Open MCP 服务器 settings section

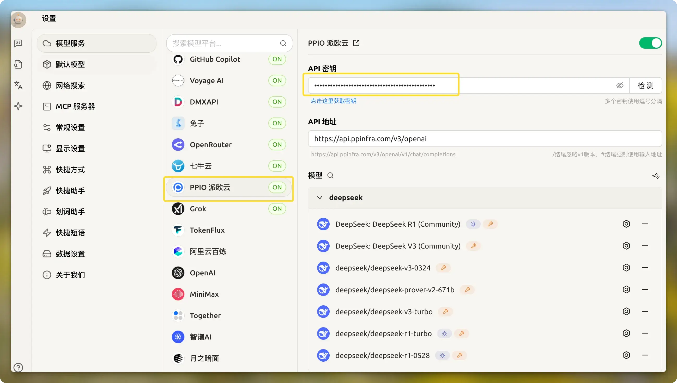click(75, 107)
